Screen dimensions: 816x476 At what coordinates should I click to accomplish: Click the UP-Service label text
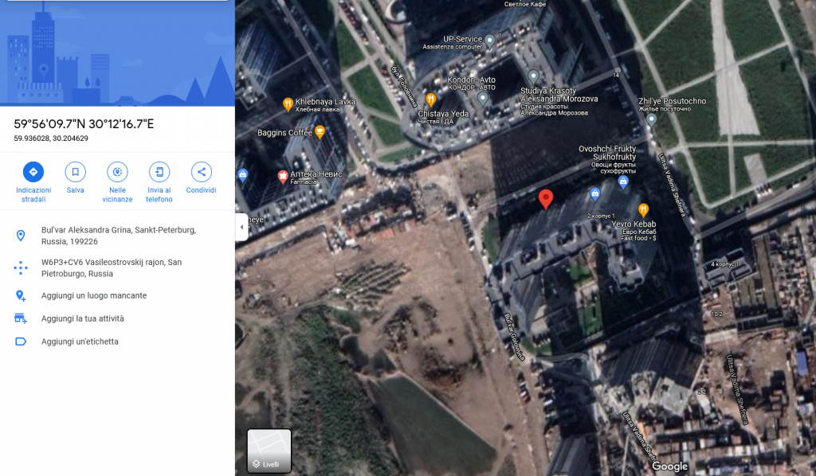click(463, 39)
